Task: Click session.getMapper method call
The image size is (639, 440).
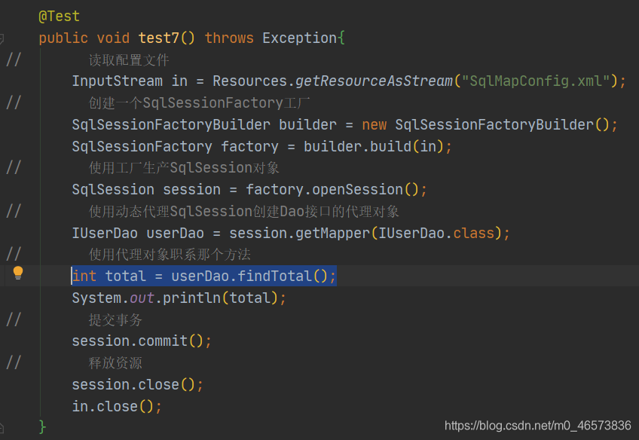Action: point(300,233)
